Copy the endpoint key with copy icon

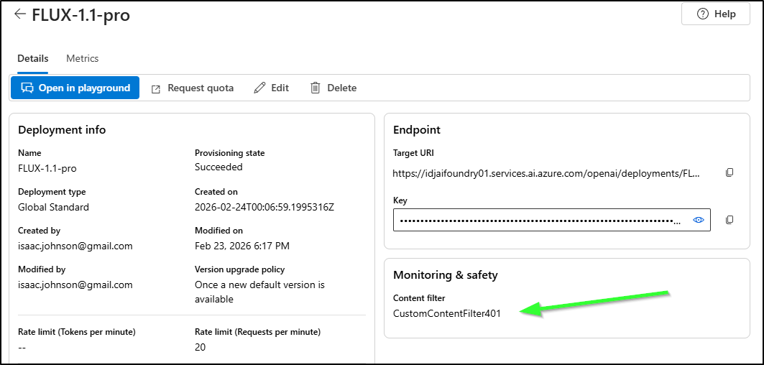[730, 220]
